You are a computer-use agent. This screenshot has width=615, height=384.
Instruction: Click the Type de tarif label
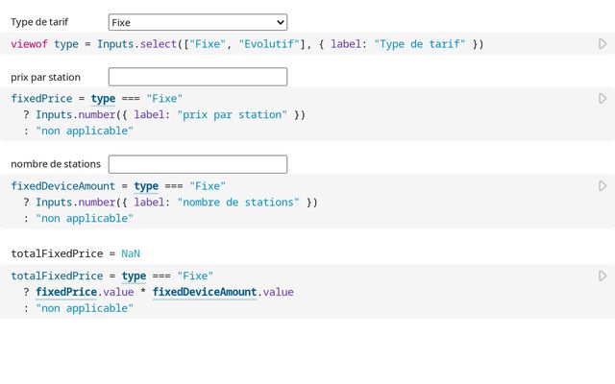(x=37, y=22)
